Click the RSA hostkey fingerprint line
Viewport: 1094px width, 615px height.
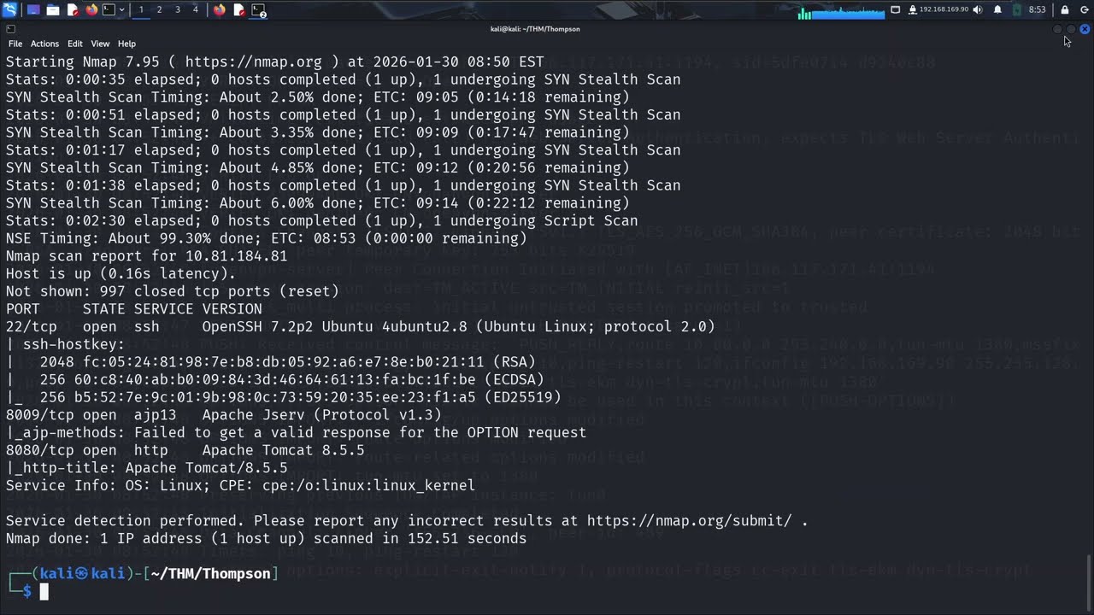click(x=271, y=362)
